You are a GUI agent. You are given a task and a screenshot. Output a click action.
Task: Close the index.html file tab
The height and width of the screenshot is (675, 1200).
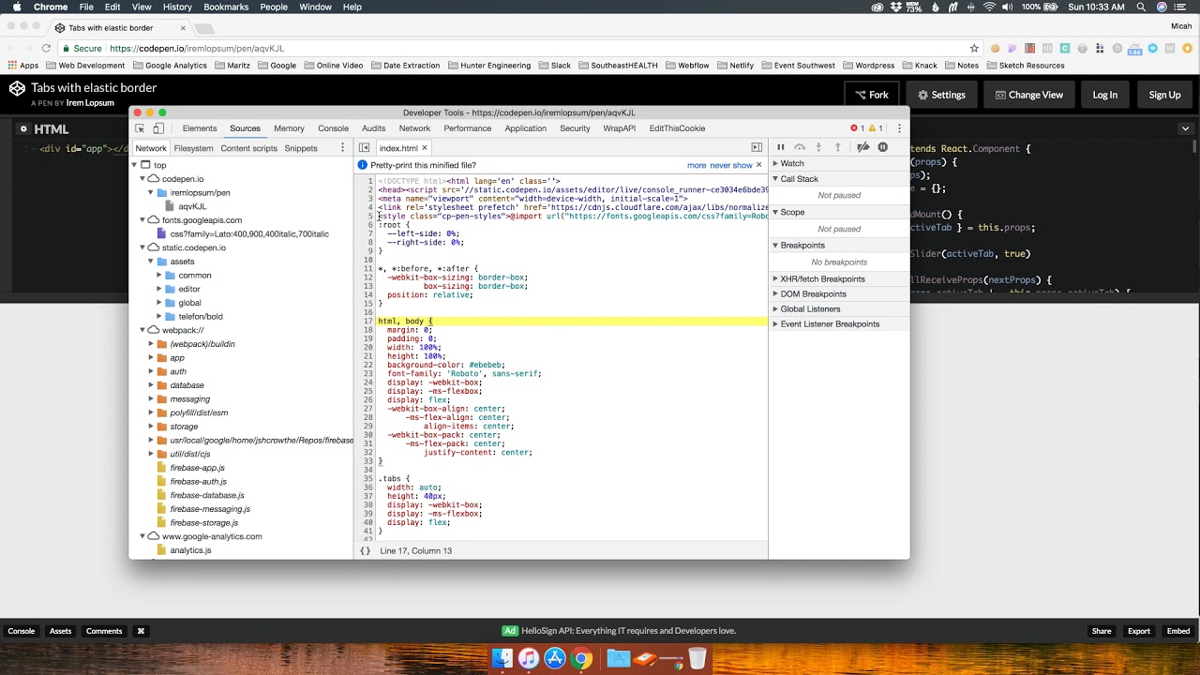425,148
